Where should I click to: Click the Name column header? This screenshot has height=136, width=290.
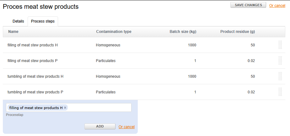[x=13, y=32]
